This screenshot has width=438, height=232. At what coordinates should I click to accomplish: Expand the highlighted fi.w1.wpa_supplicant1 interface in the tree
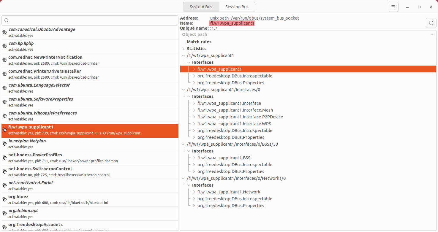coord(194,69)
